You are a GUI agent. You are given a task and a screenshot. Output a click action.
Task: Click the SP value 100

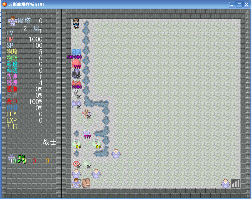[37, 46]
